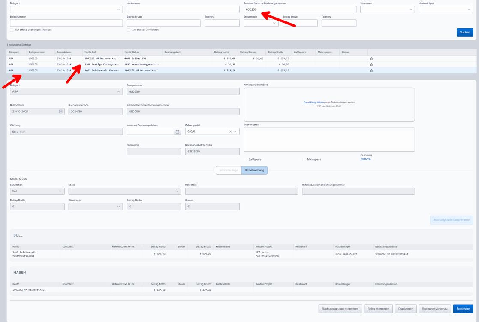Screen dimensions: 479x322
Task: Toggle 'Alle Bücher verwenden' checkbox
Action: [x=129, y=30]
